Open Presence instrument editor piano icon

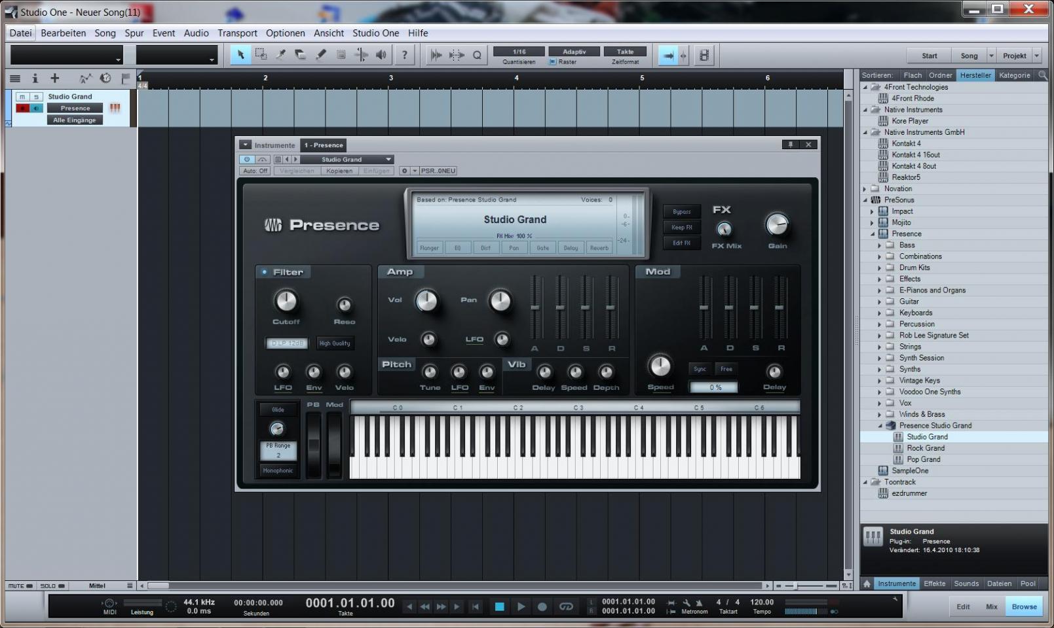coord(115,108)
